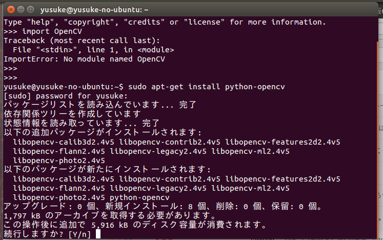Click the window title yusuke@yusuke-no-ubuntu

94,10
